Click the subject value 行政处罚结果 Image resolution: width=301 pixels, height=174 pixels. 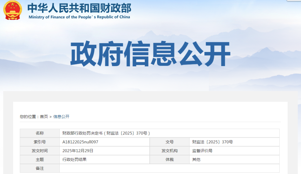coord(74,160)
